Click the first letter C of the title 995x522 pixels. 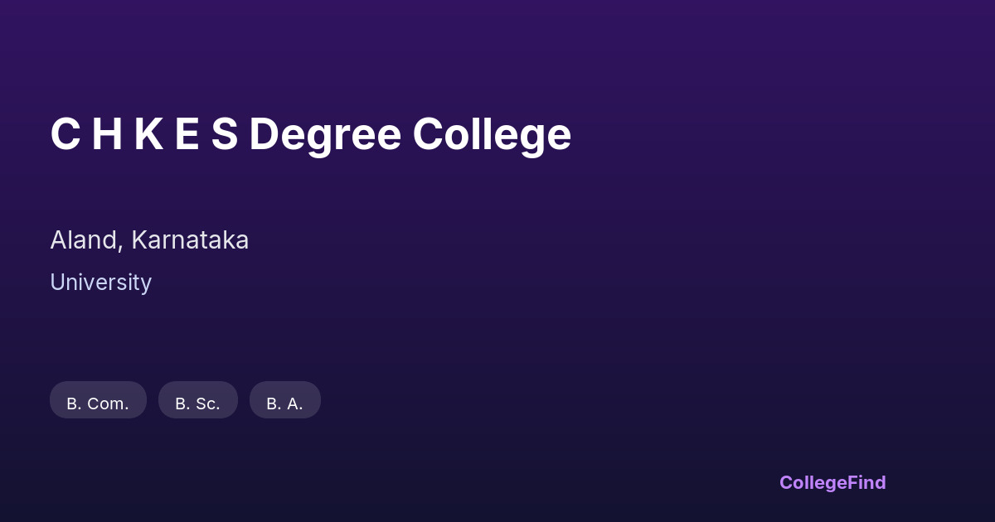(x=65, y=134)
